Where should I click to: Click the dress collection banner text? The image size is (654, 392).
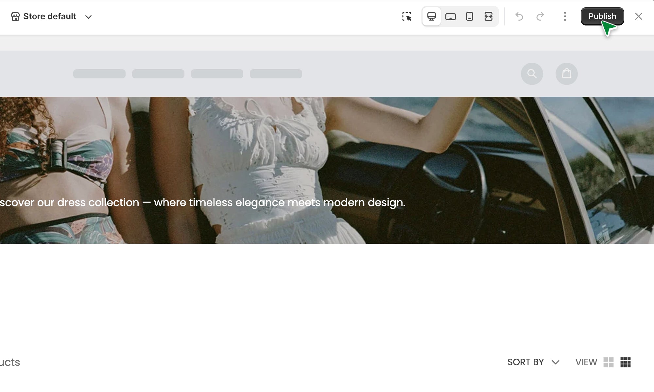click(203, 203)
